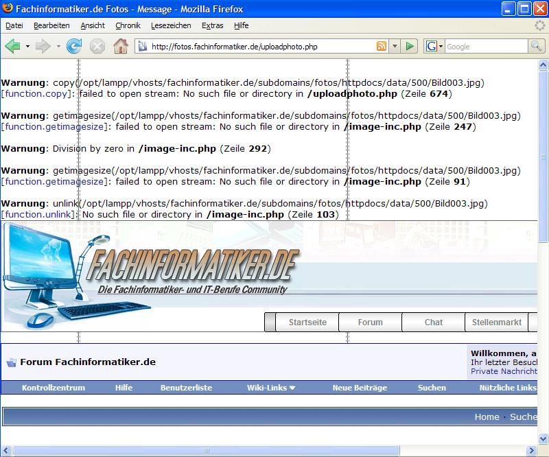Screen dimensions: 549x457
Task: Click the orange RSS feed icon
Action: point(382,46)
